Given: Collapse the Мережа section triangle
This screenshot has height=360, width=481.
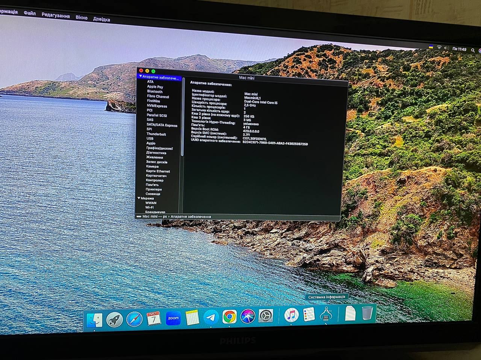Looking at the screenshot, I should [x=139, y=198].
